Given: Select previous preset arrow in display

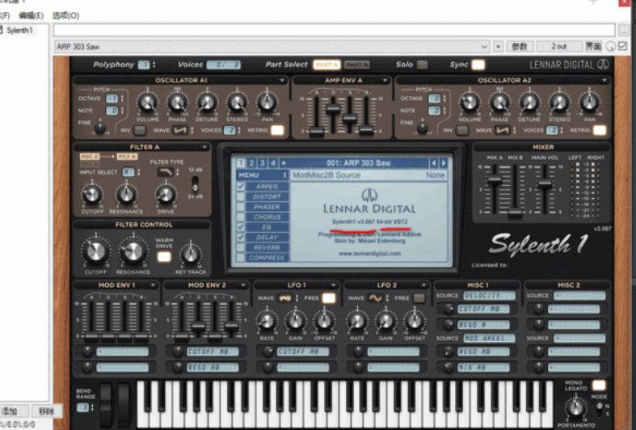Looking at the screenshot, I should tap(434, 163).
